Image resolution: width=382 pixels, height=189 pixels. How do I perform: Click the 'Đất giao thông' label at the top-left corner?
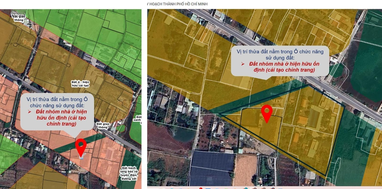[x=18, y=18]
